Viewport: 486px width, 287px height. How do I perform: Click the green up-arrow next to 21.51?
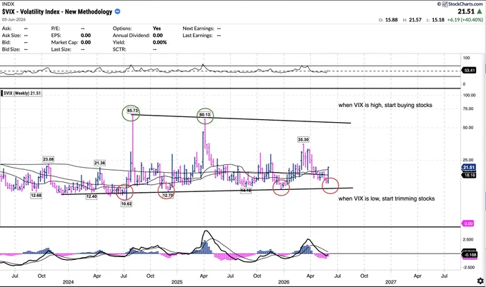click(x=480, y=11)
